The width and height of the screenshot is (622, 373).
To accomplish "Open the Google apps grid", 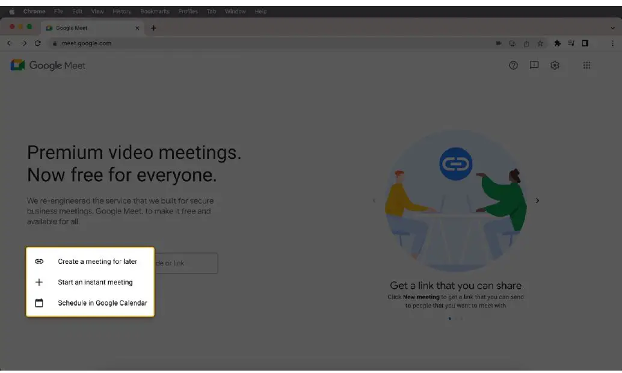I will click(587, 65).
